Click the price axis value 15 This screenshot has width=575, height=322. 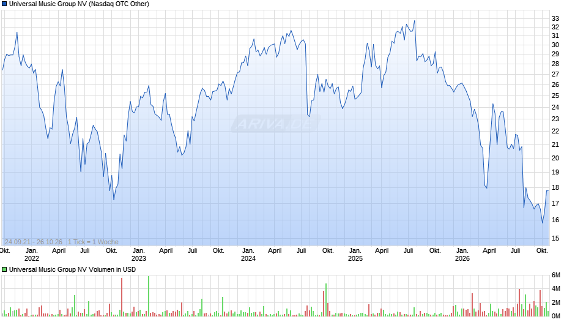555,238
